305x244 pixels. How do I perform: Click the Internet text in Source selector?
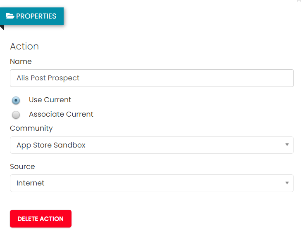(31, 183)
